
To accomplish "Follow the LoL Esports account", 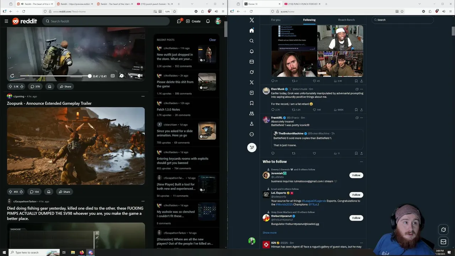I will [356, 195].
